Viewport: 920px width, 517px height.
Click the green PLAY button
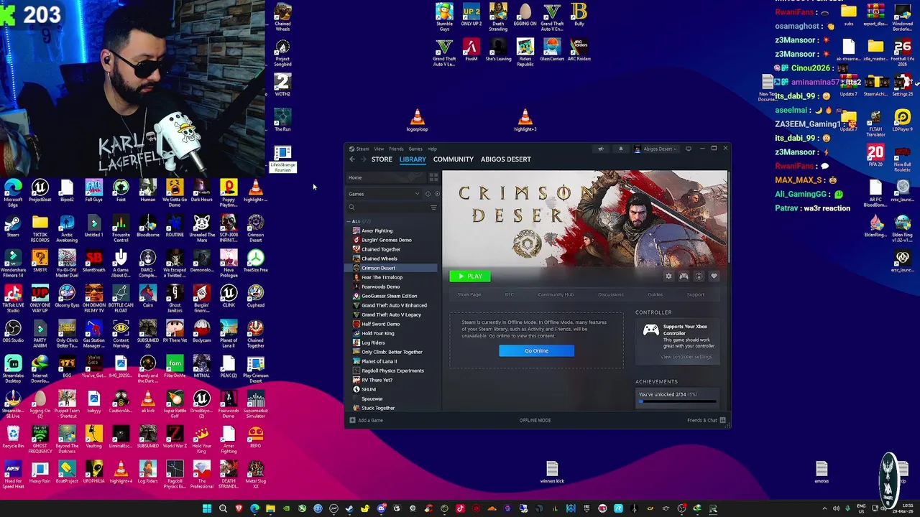pos(470,276)
